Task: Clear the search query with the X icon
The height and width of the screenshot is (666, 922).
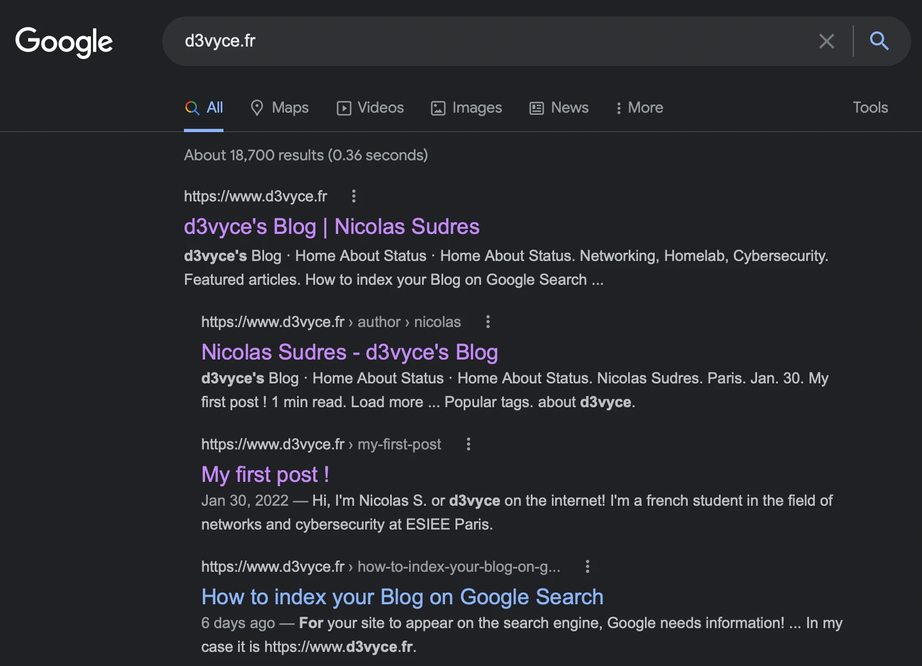Action: pos(826,41)
